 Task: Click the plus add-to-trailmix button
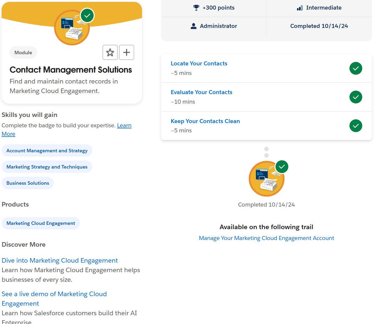coord(127,52)
